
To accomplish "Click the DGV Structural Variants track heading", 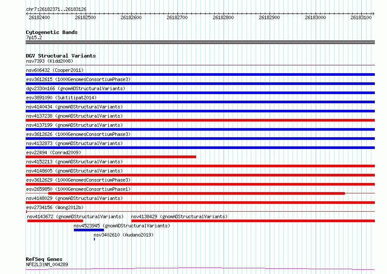I will [x=61, y=56].
